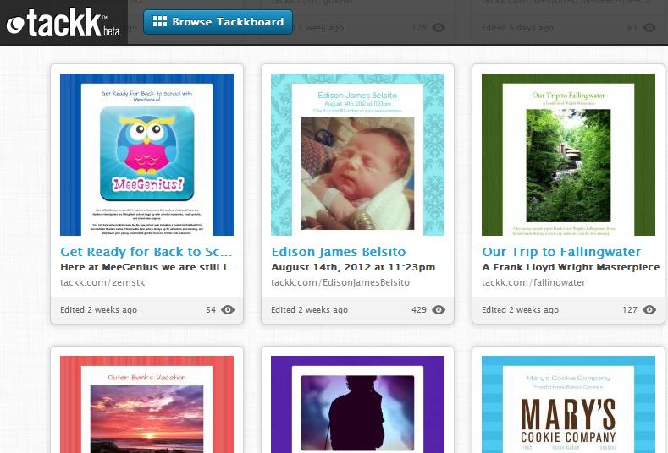Open the Edison James Belsito baby thumbnail
This screenshot has height=453, width=668.
coord(357,155)
